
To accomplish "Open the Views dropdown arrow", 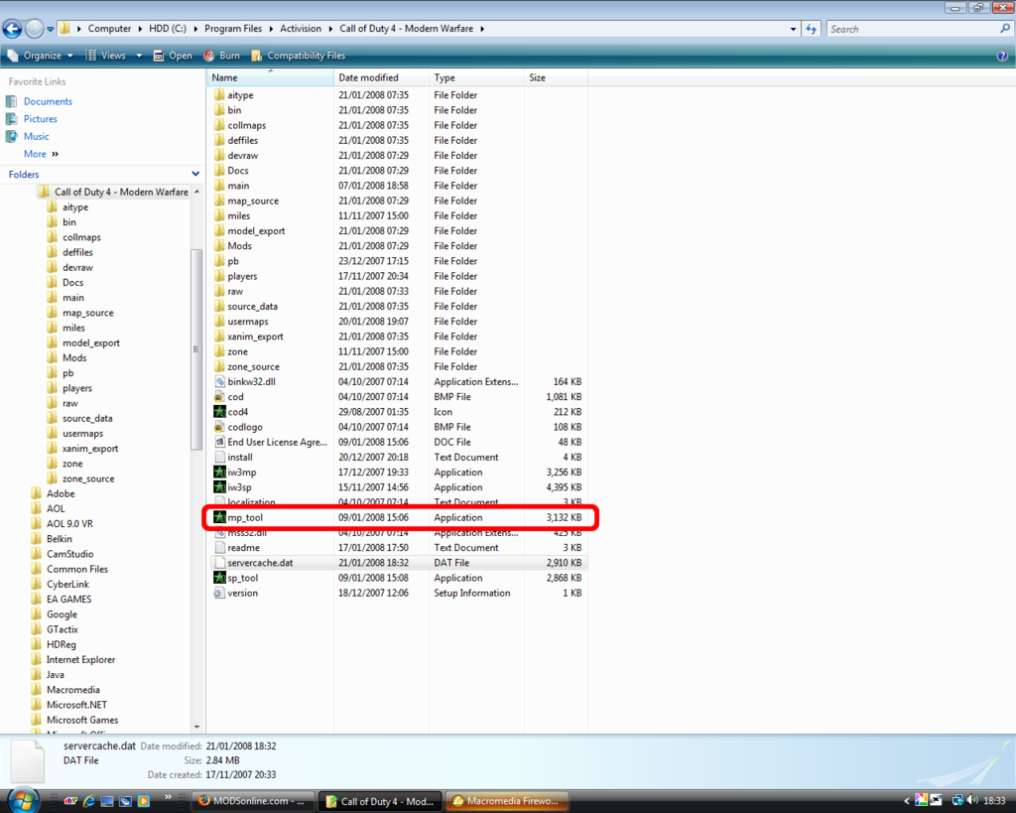I will pos(139,56).
